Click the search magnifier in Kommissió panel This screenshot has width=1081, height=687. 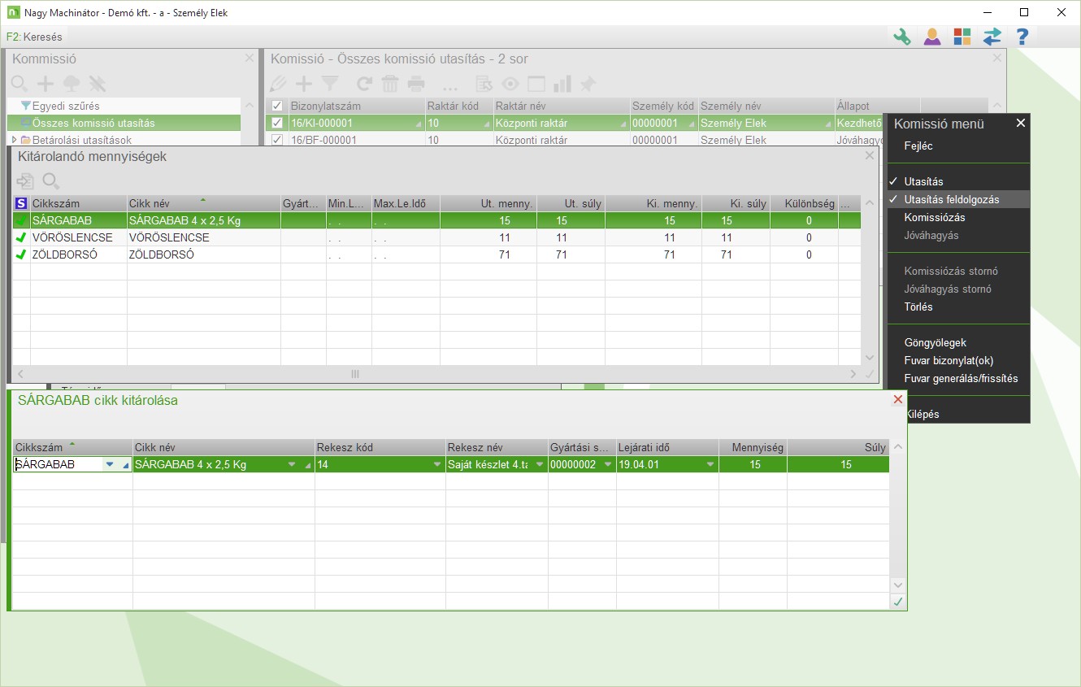coord(20,83)
